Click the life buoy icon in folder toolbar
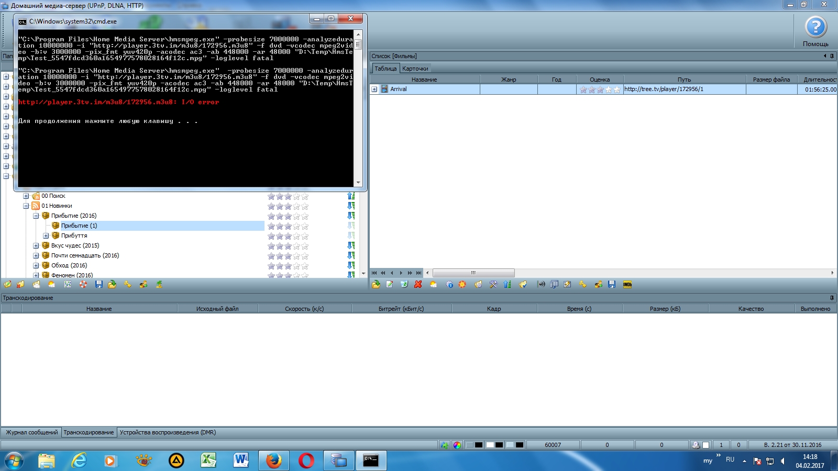 (83, 285)
